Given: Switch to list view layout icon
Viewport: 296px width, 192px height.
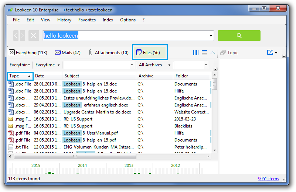Looking at the screenshot, I should point(204,53).
